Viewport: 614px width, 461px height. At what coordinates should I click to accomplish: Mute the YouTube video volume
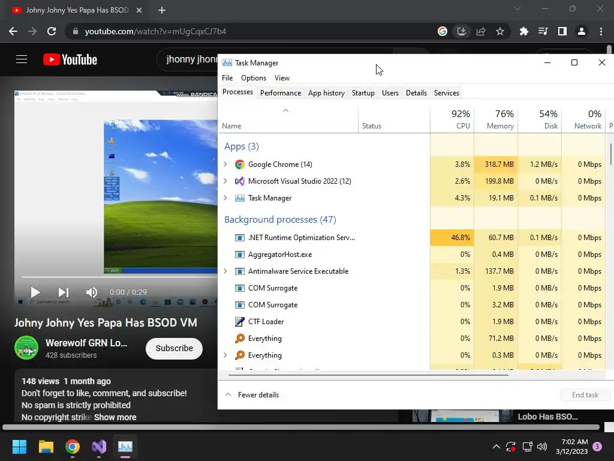[92, 292]
